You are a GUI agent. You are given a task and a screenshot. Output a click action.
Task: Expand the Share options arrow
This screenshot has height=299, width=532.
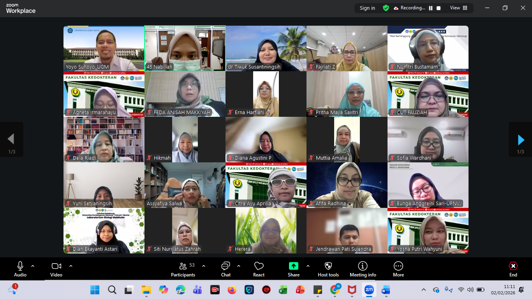click(x=308, y=266)
